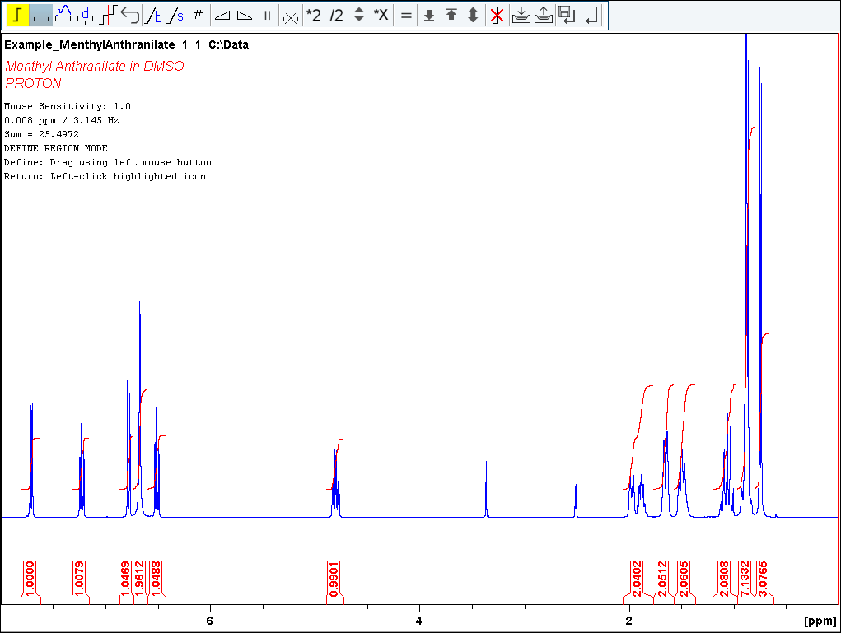
Task: Select integral label 1.0488
Action: [x=156, y=579]
